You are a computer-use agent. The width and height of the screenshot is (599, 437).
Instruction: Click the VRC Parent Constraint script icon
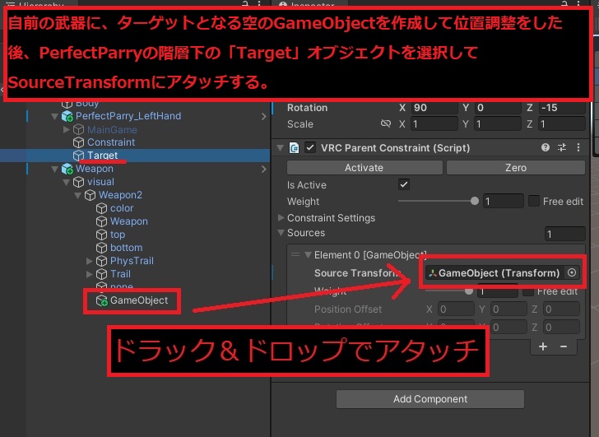coord(295,148)
